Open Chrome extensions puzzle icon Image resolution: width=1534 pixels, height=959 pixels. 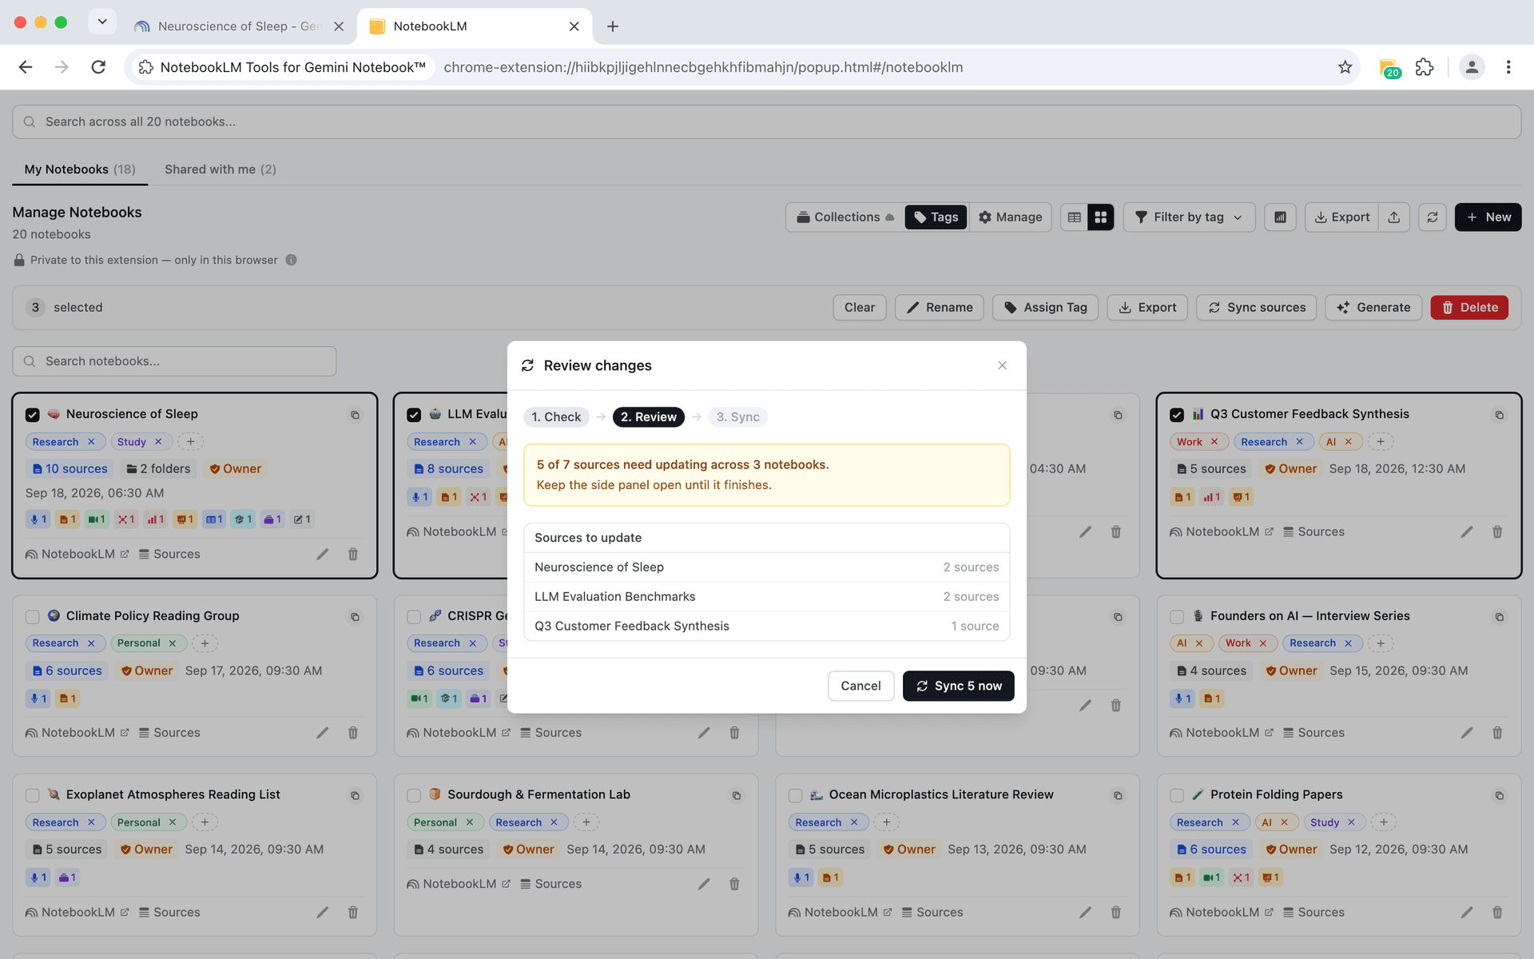point(1425,67)
